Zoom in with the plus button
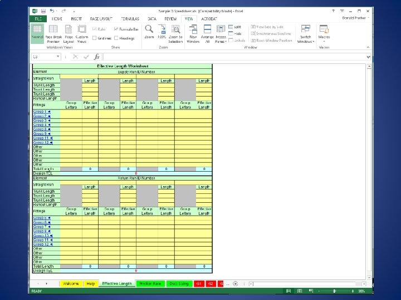401x300 pixels. [353, 291]
